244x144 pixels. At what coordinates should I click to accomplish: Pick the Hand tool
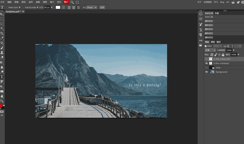pos(2,96)
